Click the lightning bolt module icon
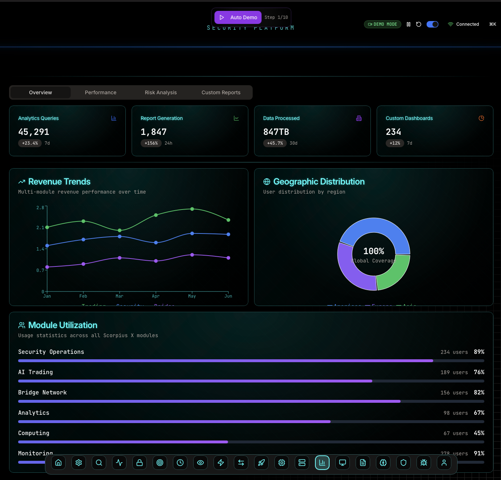Image resolution: width=501 pixels, height=480 pixels. coord(220,463)
